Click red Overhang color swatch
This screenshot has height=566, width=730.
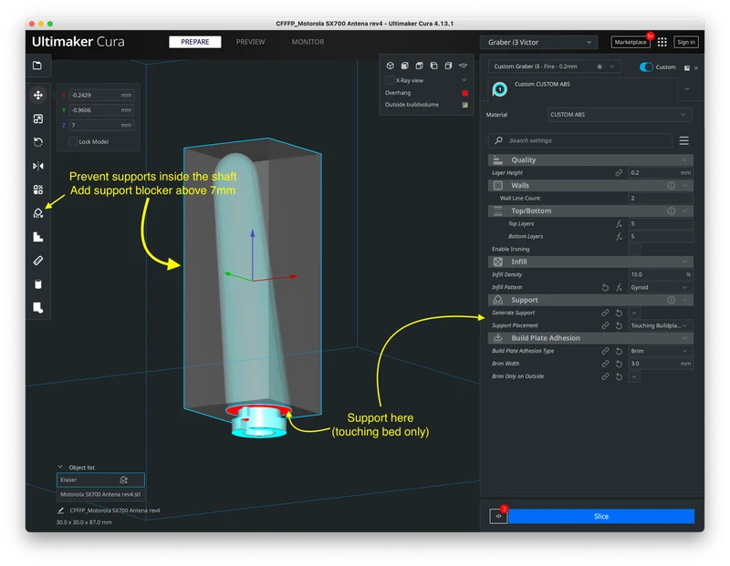[464, 93]
